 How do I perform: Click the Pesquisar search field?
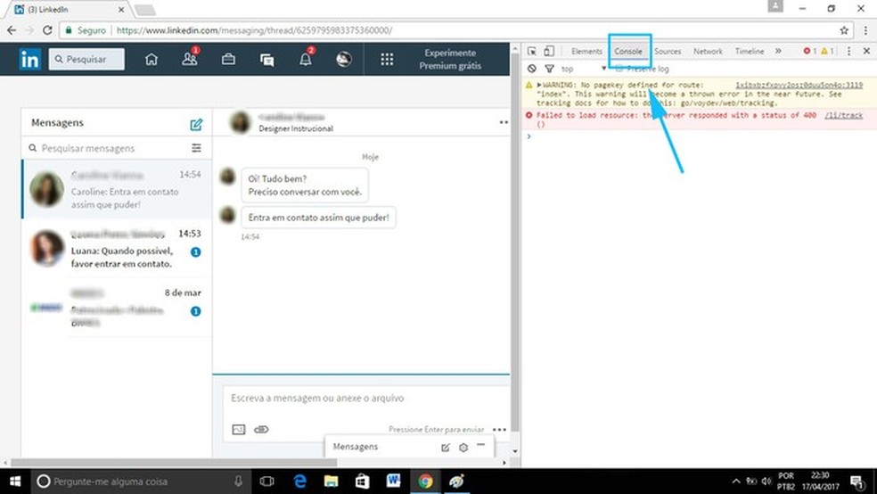[x=86, y=59]
